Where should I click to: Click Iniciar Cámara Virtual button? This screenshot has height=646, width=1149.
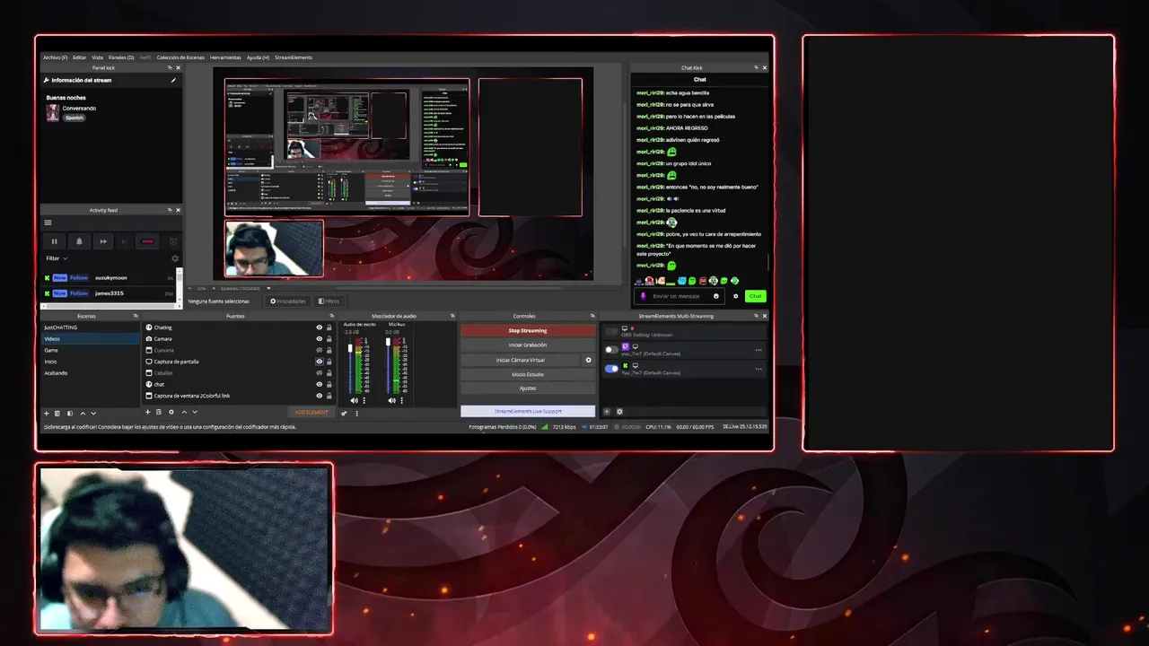pos(521,360)
